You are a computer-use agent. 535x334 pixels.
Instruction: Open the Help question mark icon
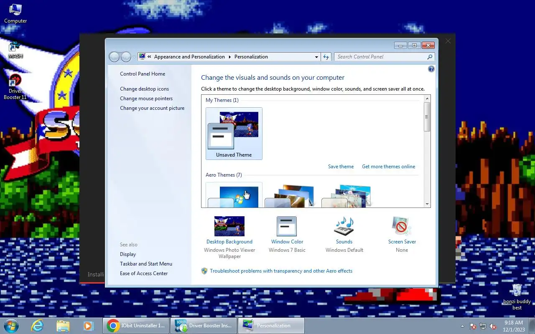click(x=431, y=69)
